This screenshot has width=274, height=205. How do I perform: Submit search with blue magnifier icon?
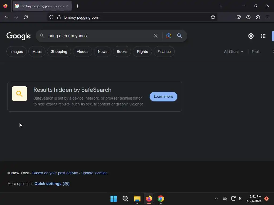pos(179,36)
